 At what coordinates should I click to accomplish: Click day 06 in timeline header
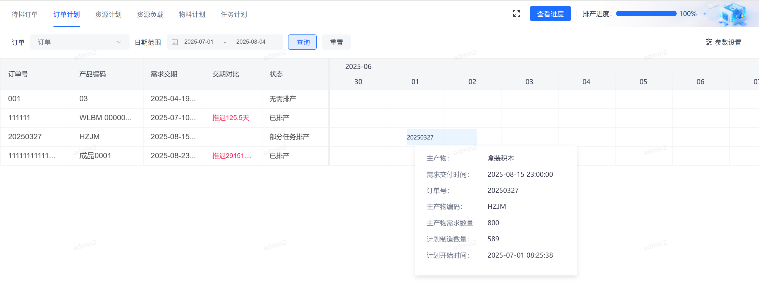pyautogui.click(x=700, y=82)
